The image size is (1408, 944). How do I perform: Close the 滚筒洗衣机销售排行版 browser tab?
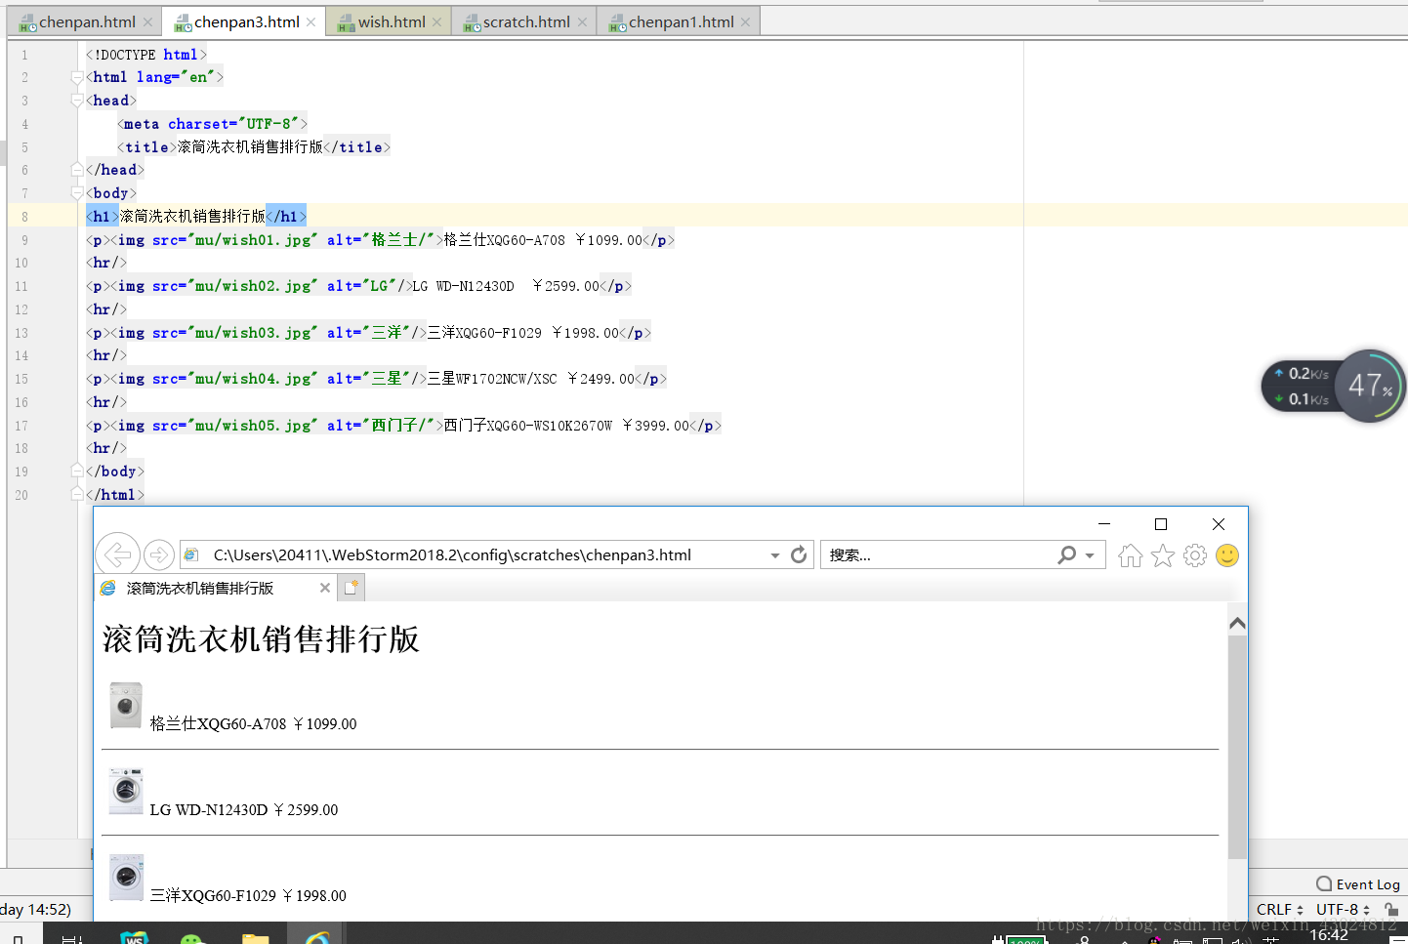(x=325, y=588)
